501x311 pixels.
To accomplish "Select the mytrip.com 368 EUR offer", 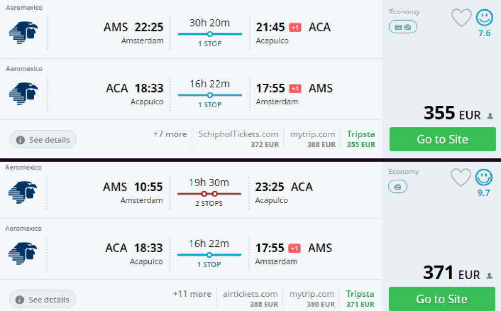I will click(312, 139).
